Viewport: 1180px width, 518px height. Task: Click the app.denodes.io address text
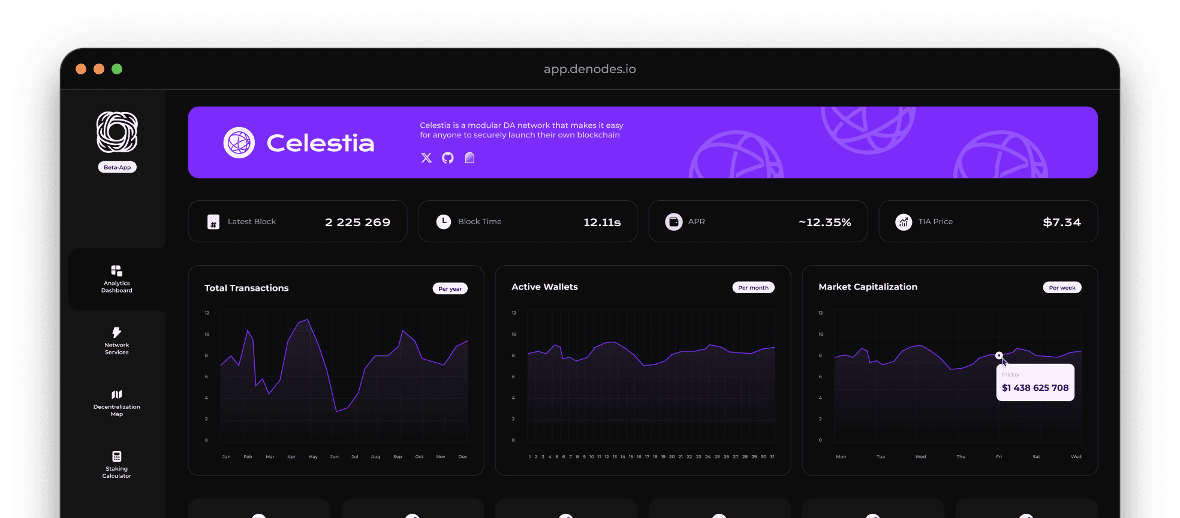[590, 69]
